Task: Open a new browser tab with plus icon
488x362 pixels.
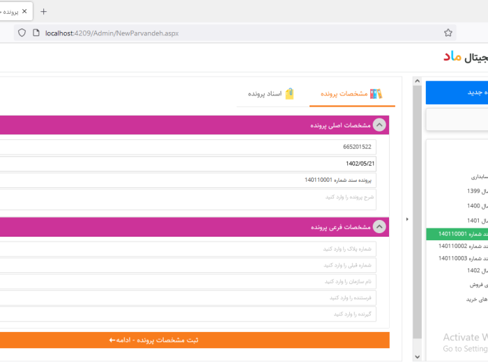Action: pos(43,11)
